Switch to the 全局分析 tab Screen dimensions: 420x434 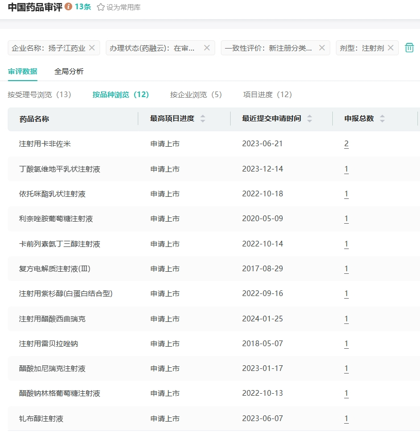coord(69,71)
